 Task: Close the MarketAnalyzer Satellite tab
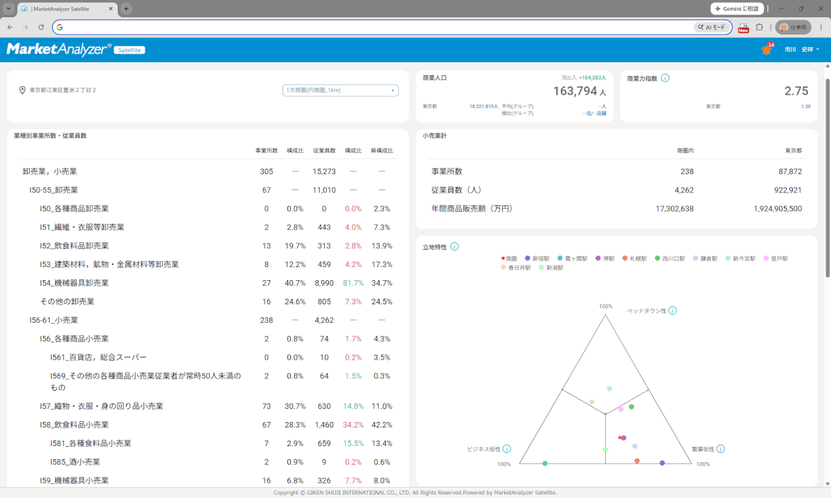[x=111, y=8]
